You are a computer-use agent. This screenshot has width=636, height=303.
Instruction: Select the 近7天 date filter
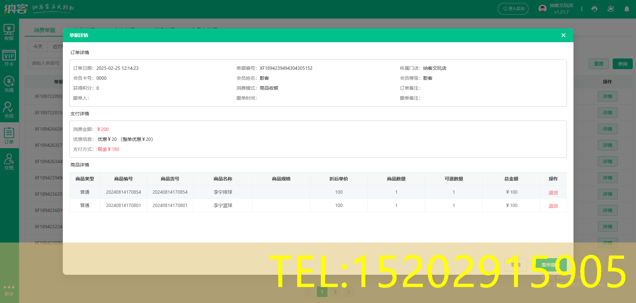[57, 46]
